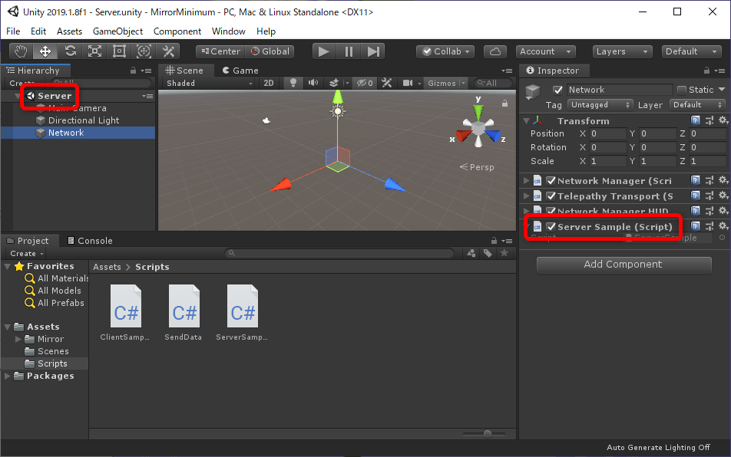The width and height of the screenshot is (731, 457).
Task: Open the Collab dropdown
Action: [x=445, y=51]
